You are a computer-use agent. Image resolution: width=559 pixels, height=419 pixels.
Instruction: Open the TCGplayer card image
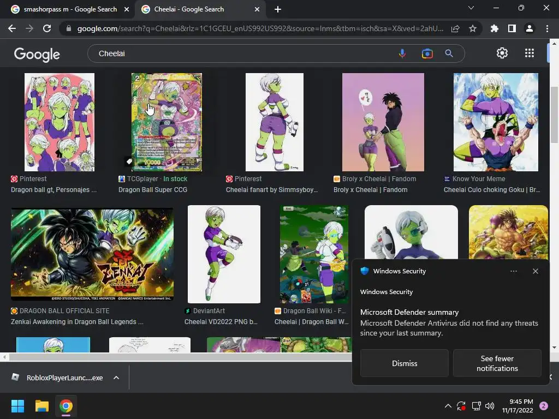(x=166, y=122)
